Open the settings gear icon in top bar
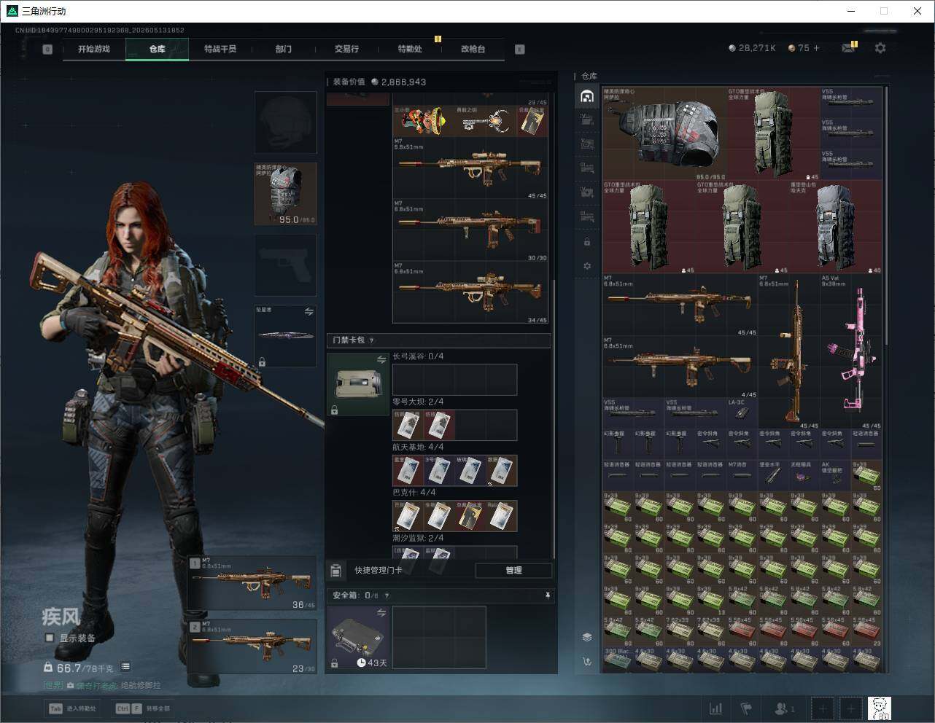This screenshot has width=935, height=723. pyautogui.click(x=880, y=48)
